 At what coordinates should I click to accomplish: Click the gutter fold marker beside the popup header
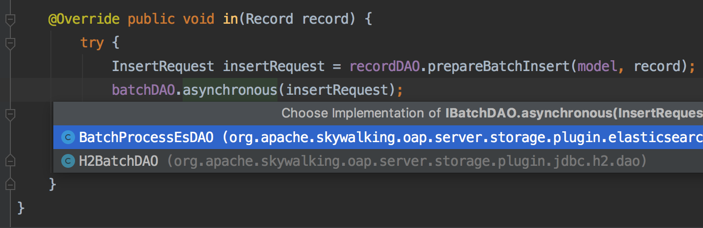coord(10,114)
